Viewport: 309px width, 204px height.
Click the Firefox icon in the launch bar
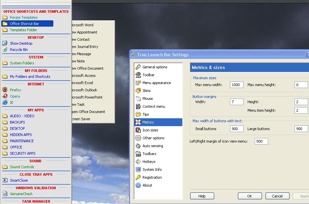click(5, 90)
